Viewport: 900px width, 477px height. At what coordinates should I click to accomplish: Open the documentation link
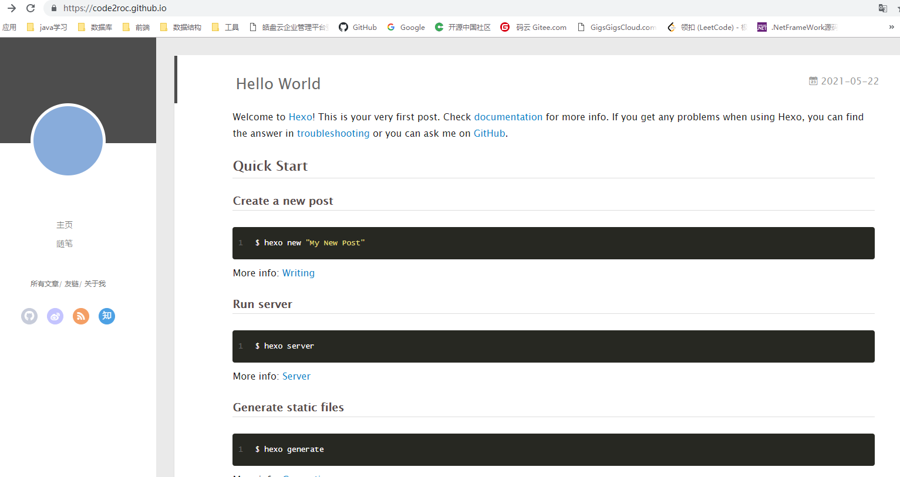click(x=508, y=117)
